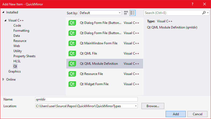
Task: Collapse the Visual C++ tree node
Action: (5, 20)
